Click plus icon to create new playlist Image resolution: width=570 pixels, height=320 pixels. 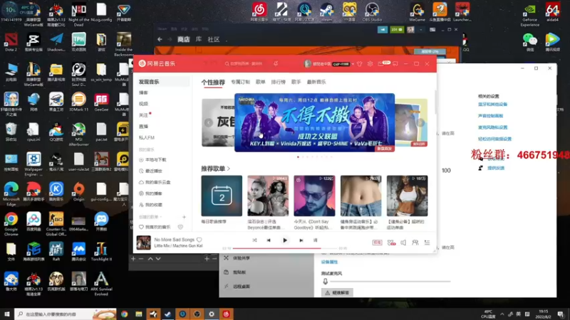pyautogui.click(x=184, y=217)
